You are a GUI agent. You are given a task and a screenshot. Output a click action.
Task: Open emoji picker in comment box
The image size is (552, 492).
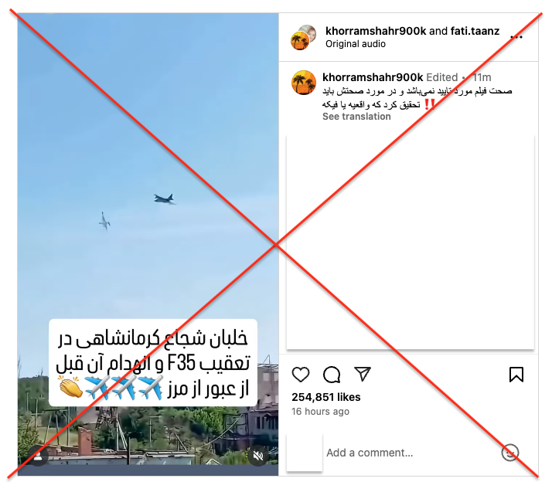pyautogui.click(x=510, y=453)
